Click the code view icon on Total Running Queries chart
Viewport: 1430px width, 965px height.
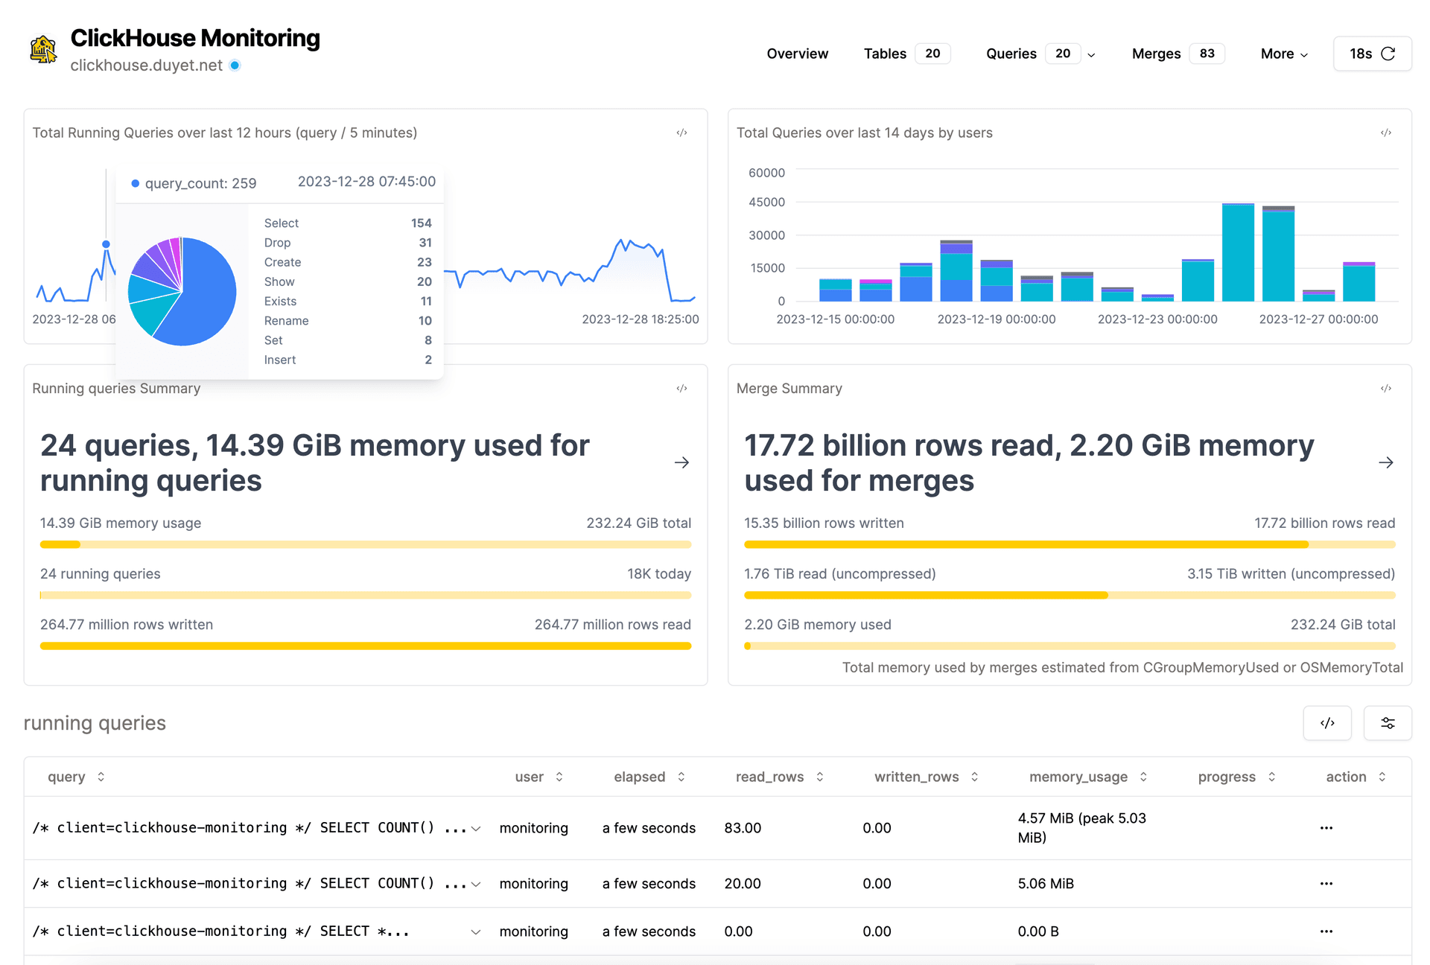(x=681, y=132)
